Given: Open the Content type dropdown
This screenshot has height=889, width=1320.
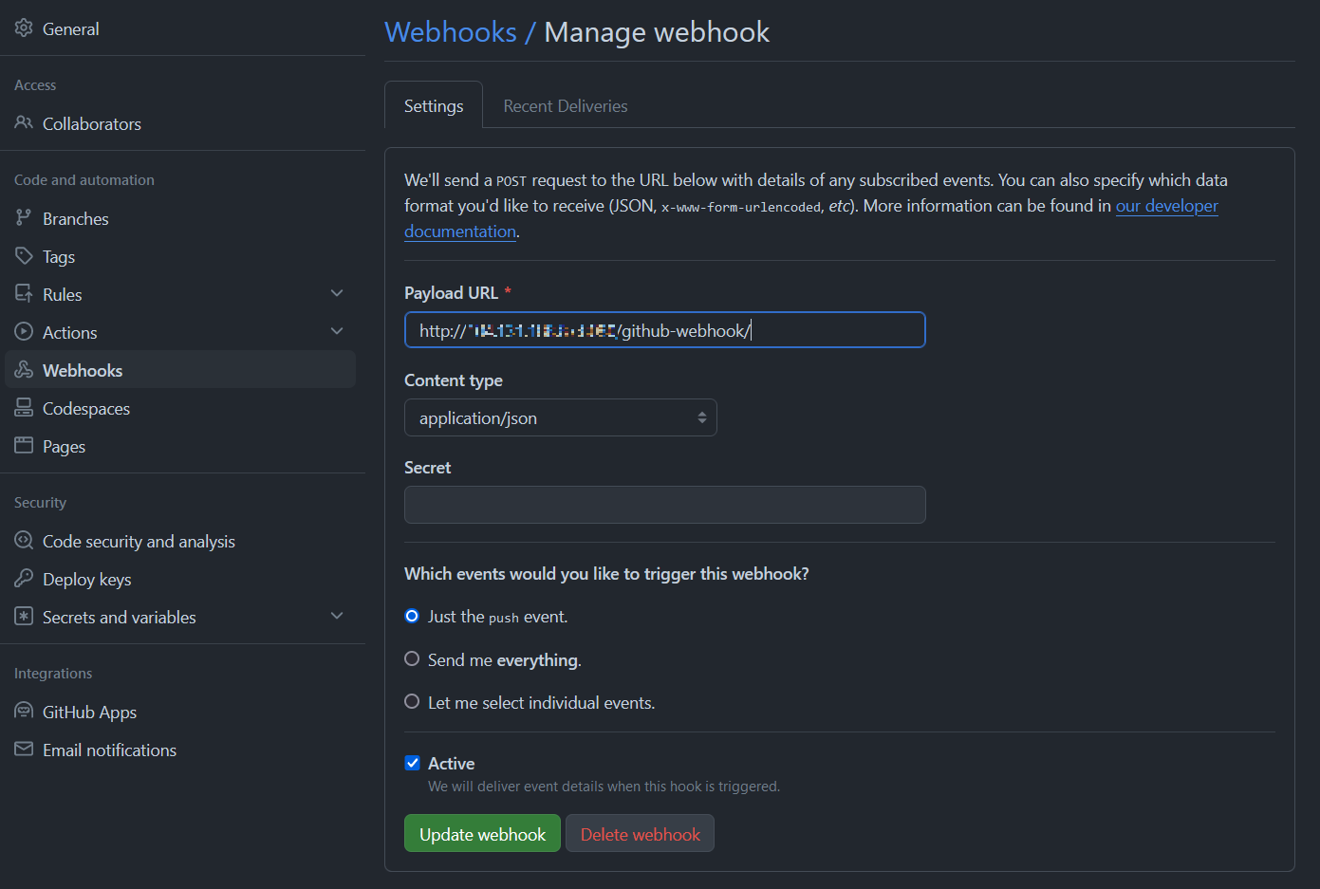Looking at the screenshot, I should point(560,417).
